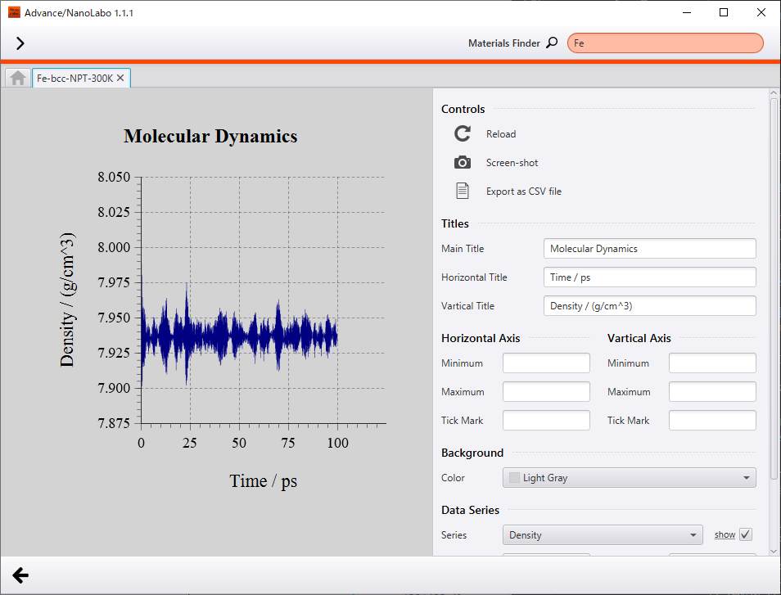Click the scrollbar down arrow
The width and height of the screenshot is (781, 595).
(x=774, y=551)
